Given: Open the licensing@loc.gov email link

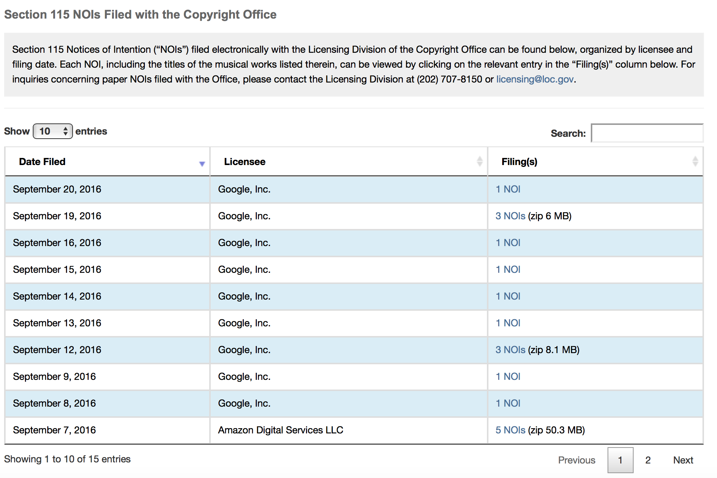Looking at the screenshot, I should (x=535, y=79).
